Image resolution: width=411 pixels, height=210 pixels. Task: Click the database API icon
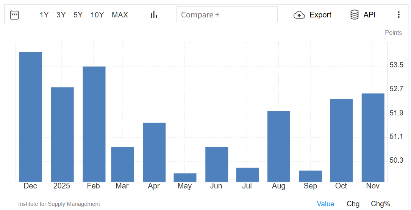[x=355, y=15]
